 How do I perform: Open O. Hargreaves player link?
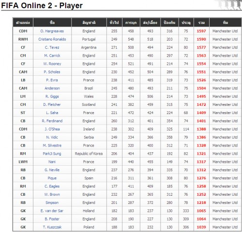tap(52, 31)
